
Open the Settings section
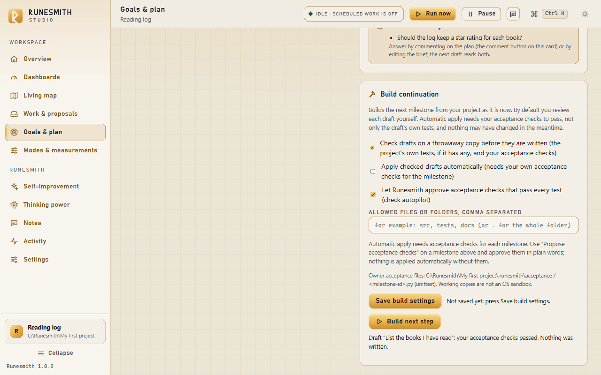tap(55, 259)
